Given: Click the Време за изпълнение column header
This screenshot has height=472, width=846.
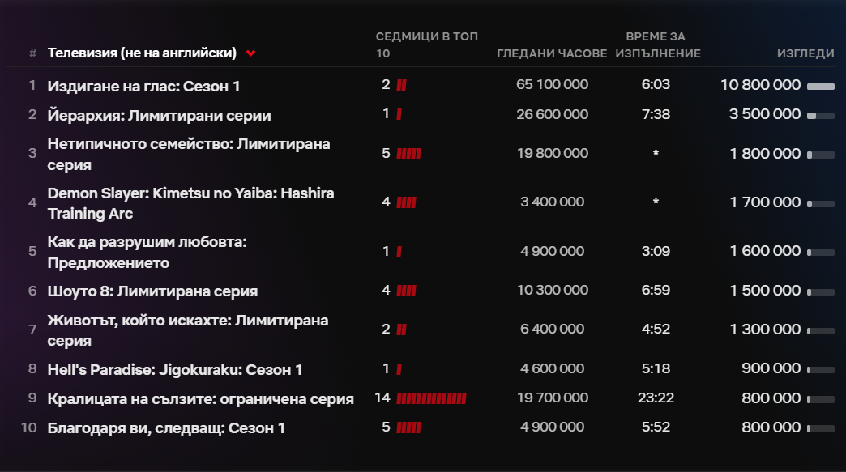Looking at the screenshot, I should tap(656, 45).
